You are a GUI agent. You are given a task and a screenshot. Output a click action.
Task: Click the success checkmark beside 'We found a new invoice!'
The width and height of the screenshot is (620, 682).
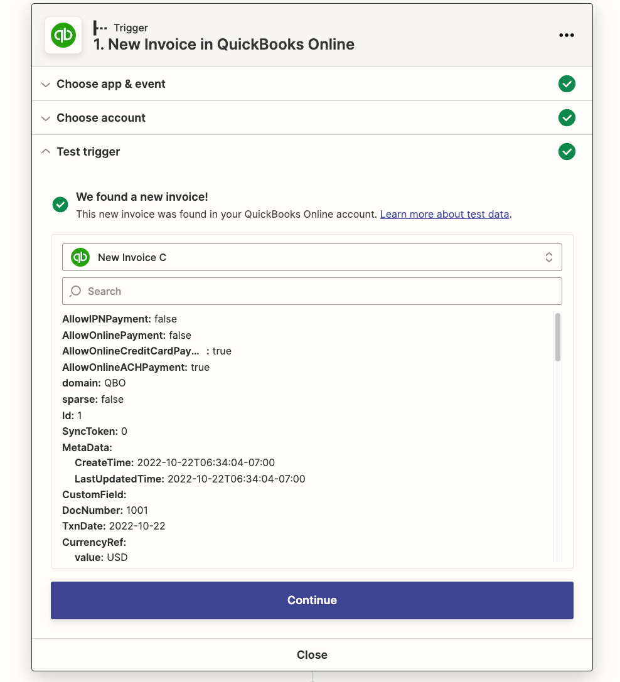(x=60, y=205)
